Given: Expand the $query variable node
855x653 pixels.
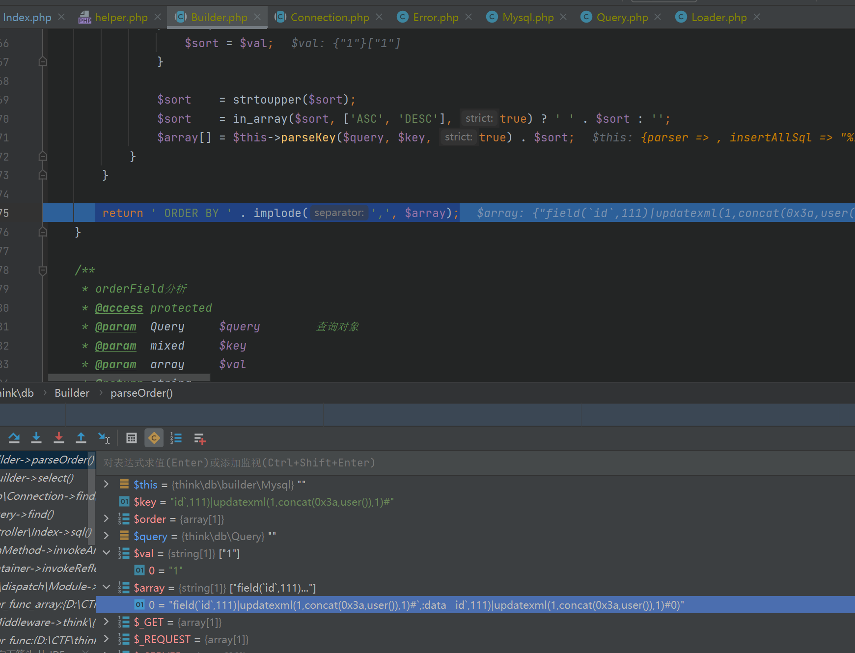Looking at the screenshot, I should pos(106,536).
